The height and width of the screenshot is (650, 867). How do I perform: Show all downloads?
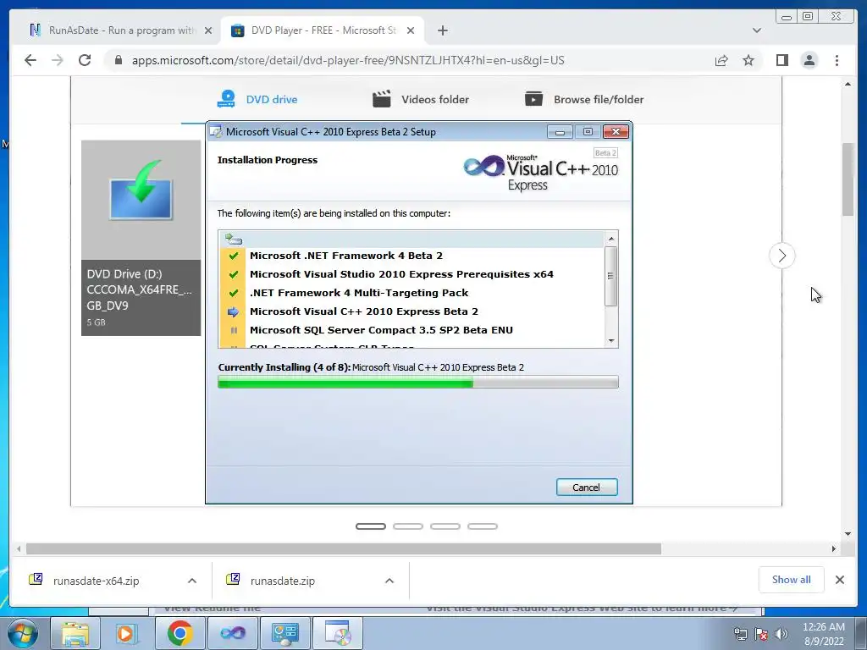click(x=792, y=580)
